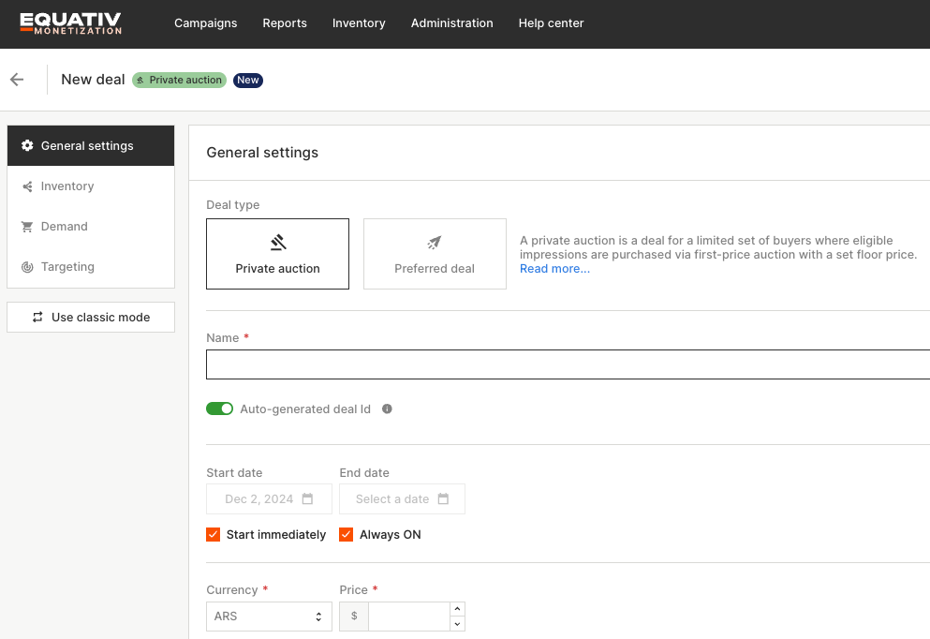Select the Preferred deal type card

(x=435, y=254)
